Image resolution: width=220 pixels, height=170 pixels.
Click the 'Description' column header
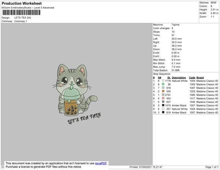(179, 78)
